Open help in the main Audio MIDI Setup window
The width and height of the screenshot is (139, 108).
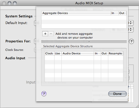point(131,41)
